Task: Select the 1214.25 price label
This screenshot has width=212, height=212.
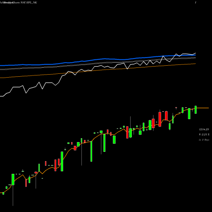Action: pos(204,129)
